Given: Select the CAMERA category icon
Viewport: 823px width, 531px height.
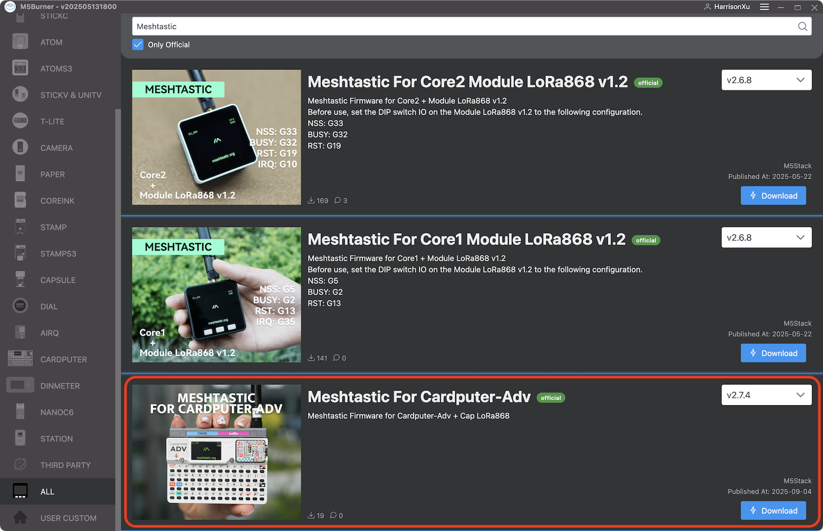Looking at the screenshot, I should click(20, 147).
